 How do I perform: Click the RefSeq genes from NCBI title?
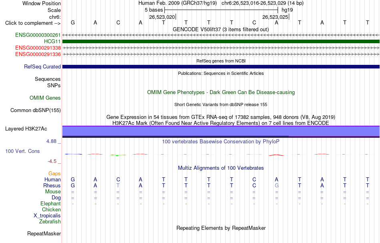(x=221, y=61)
